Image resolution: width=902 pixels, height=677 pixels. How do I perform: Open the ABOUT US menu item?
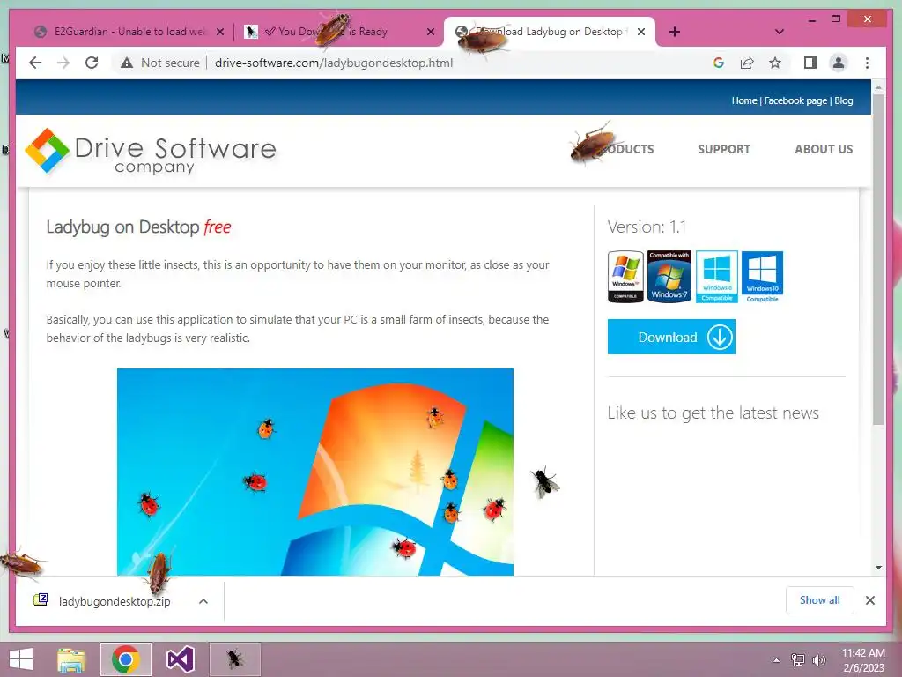(824, 149)
